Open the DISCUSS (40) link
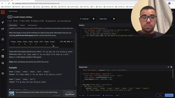 pos(108,95)
